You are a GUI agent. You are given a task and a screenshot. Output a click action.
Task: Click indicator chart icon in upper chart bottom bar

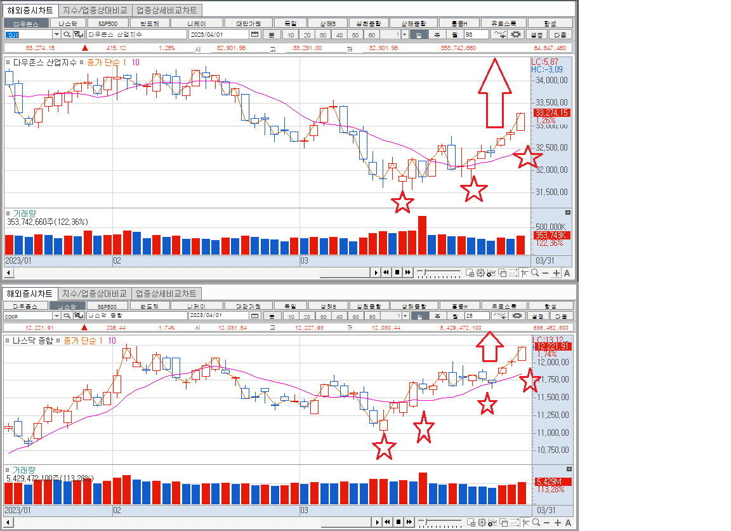tap(491, 273)
